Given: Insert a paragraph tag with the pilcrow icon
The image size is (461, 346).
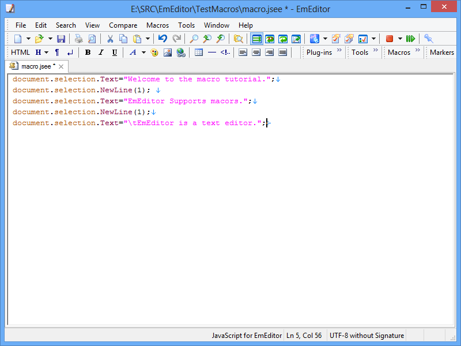Looking at the screenshot, I should (x=57, y=52).
